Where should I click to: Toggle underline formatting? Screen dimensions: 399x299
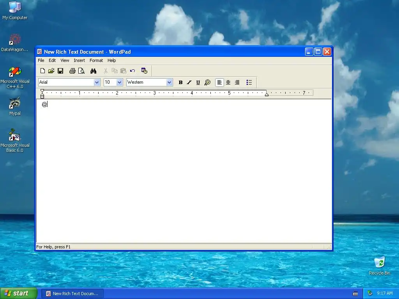(x=198, y=83)
